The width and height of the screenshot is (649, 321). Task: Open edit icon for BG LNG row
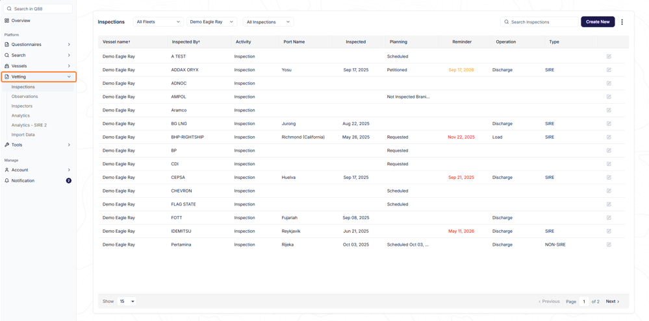click(609, 123)
